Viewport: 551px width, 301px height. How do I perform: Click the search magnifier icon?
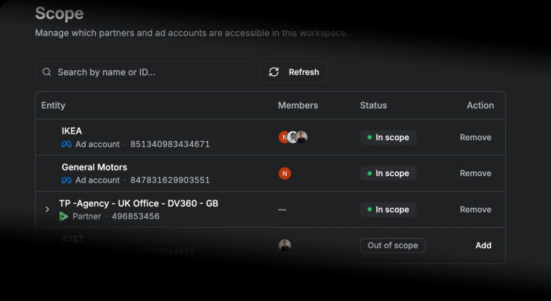pos(47,72)
